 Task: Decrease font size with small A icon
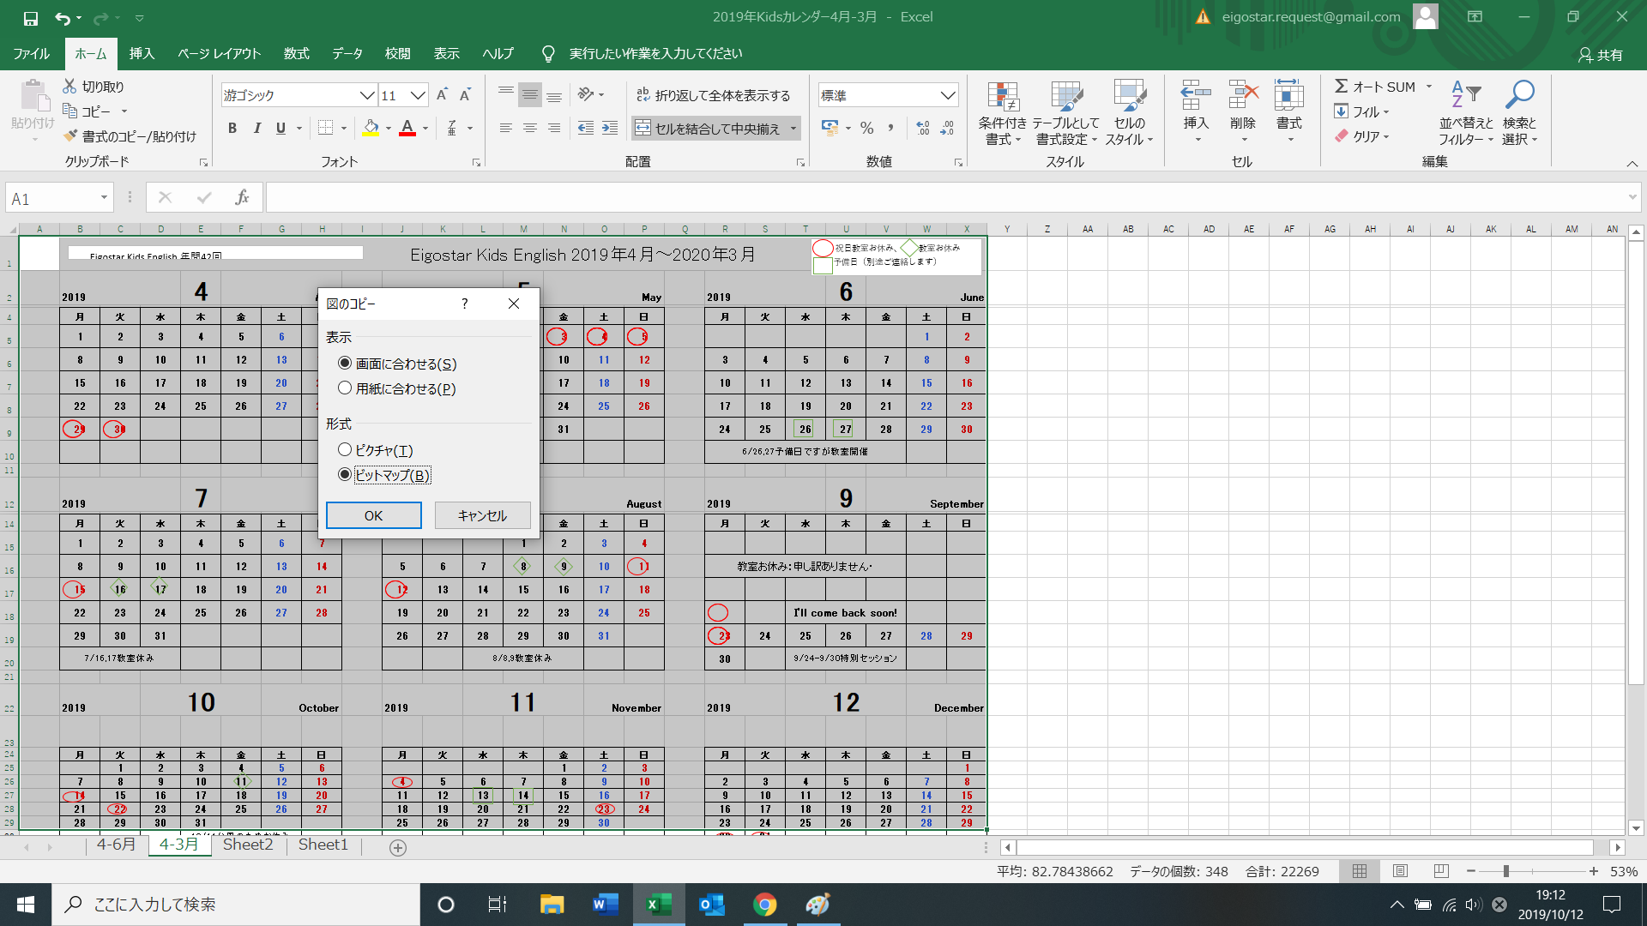point(465,95)
